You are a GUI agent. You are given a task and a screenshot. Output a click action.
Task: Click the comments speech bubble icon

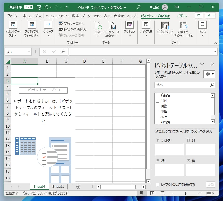coord(199,16)
